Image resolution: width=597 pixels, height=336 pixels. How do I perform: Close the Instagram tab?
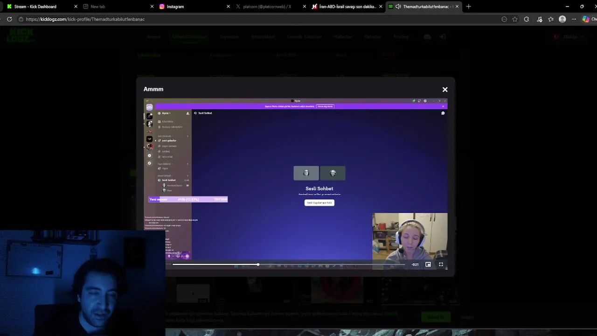[x=228, y=7]
